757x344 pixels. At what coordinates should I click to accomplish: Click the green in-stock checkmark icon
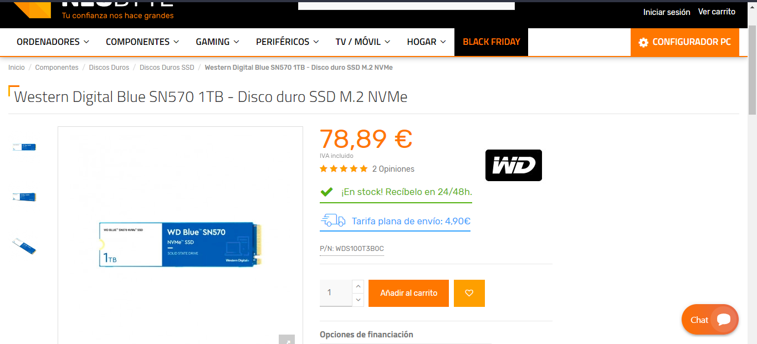coord(326,192)
